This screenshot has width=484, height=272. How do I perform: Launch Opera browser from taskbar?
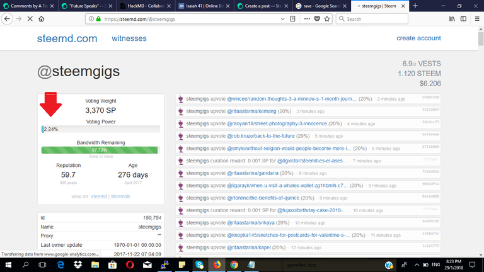(130, 264)
